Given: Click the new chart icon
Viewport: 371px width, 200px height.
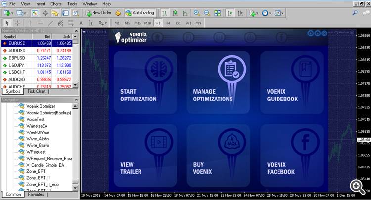Looking at the screenshot, I should click(7, 13).
